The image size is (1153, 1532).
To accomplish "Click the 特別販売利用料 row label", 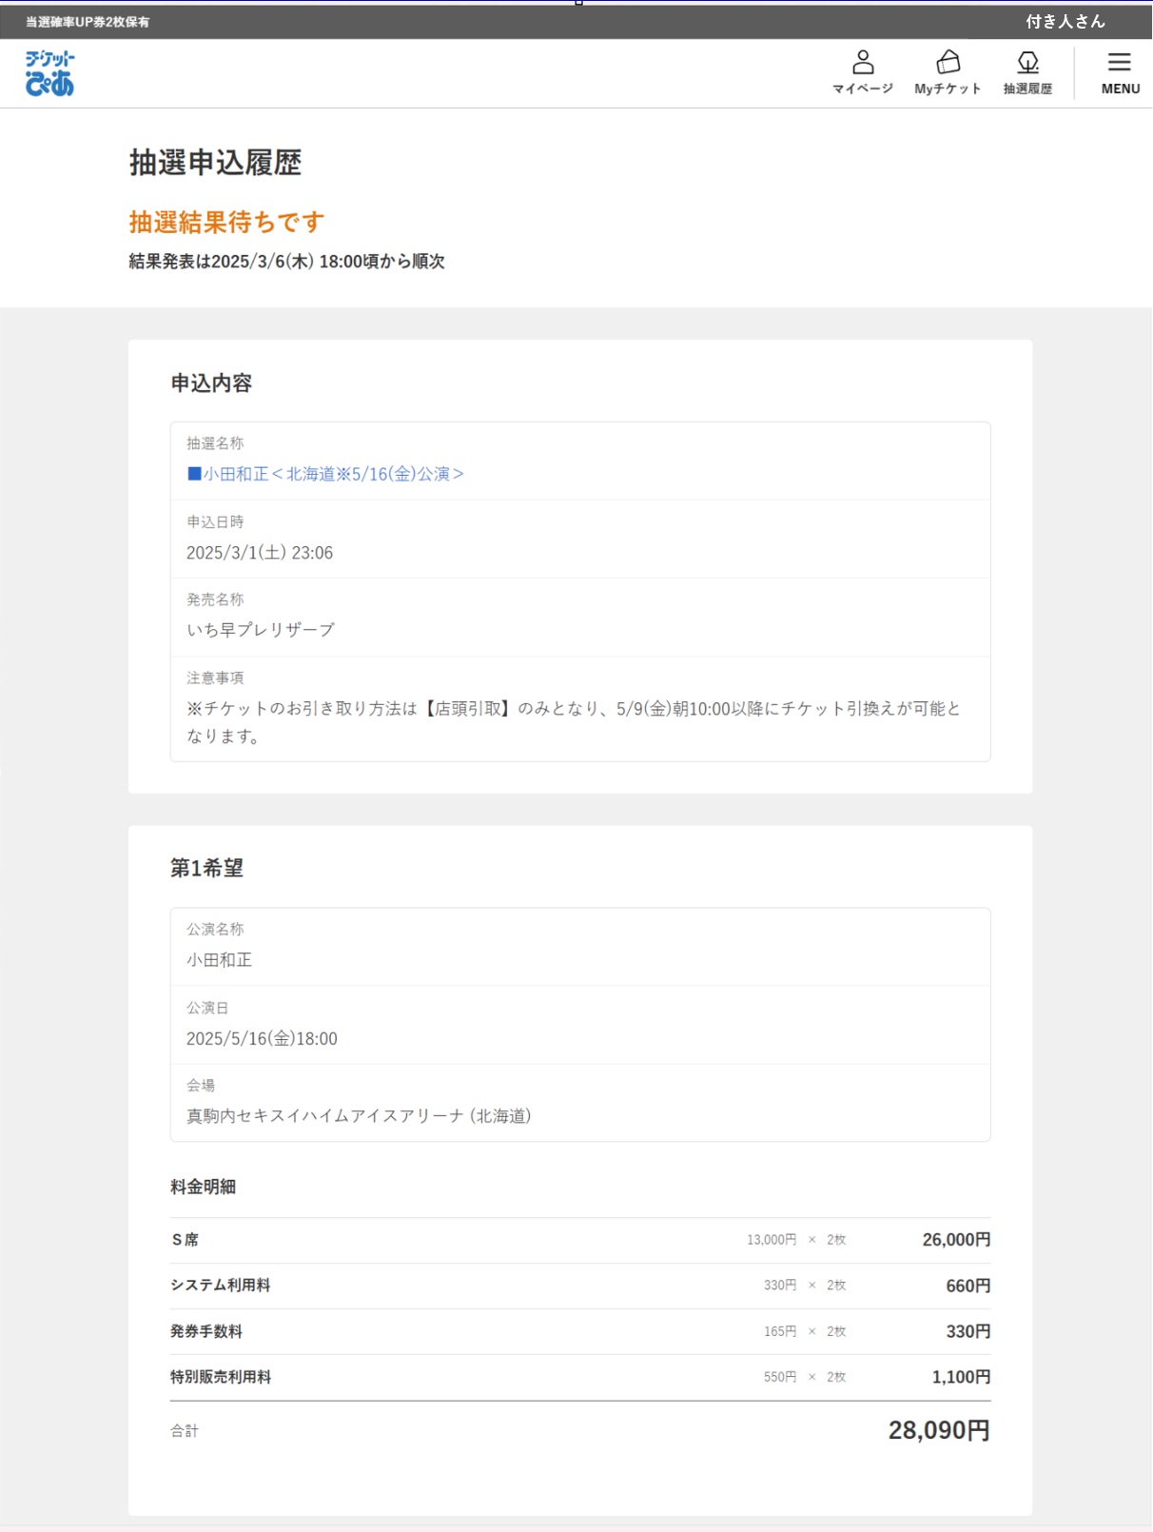I will pyautogui.click(x=221, y=1377).
